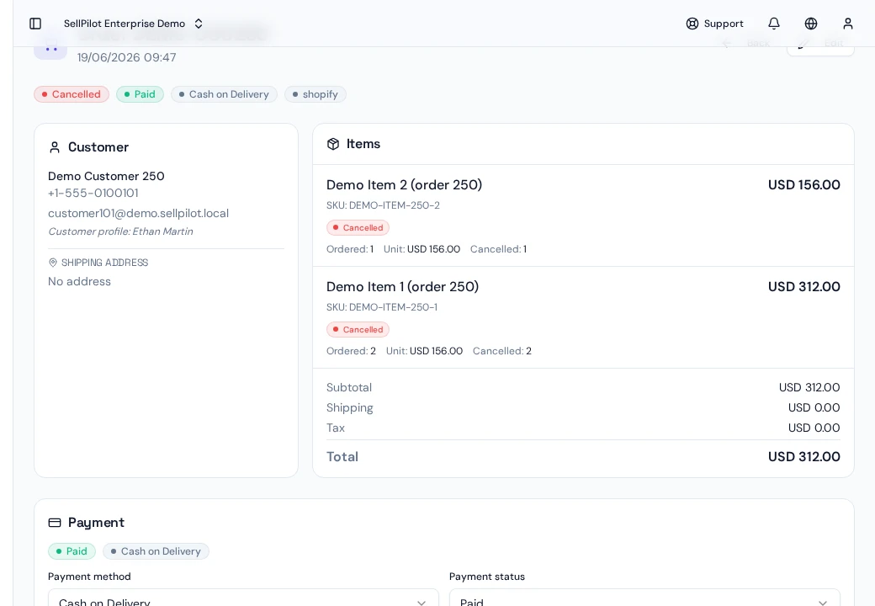Screen dimensions: 875x606
Task: Open the SellPilot Enterprise Demo workspace switcher
Action: 133,24
